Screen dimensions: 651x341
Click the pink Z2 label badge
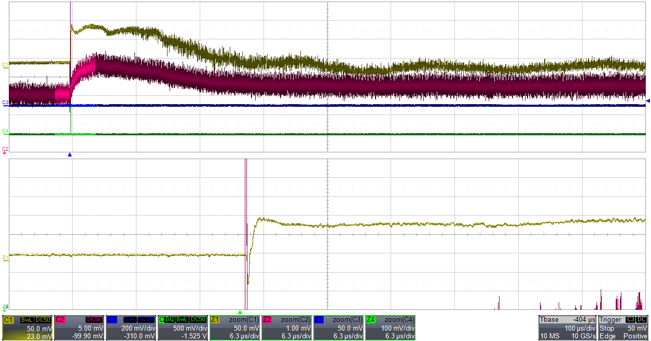point(268,320)
